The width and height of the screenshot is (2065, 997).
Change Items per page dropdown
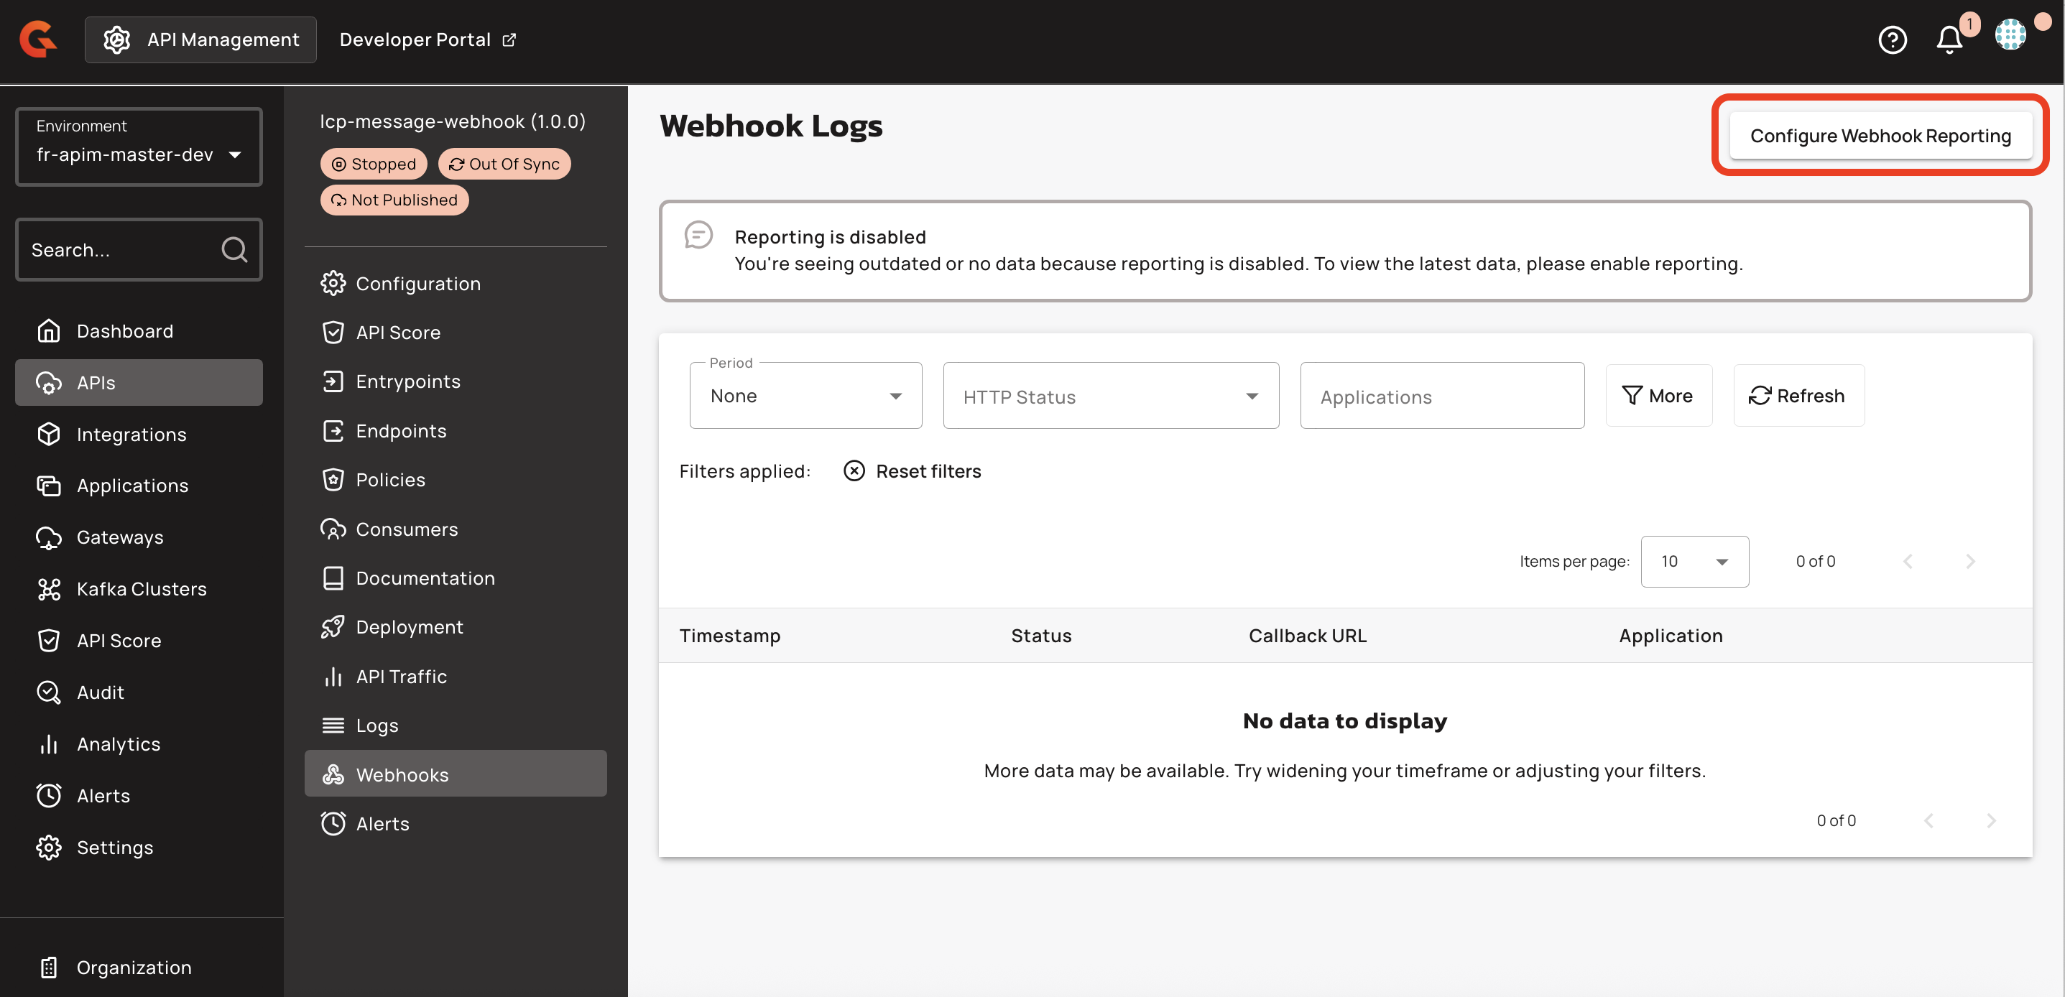click(1694, 562)
